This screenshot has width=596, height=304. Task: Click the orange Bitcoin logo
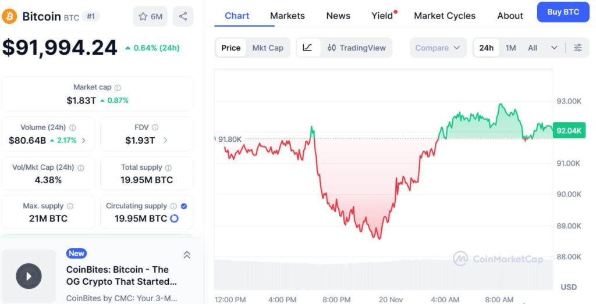10,16
